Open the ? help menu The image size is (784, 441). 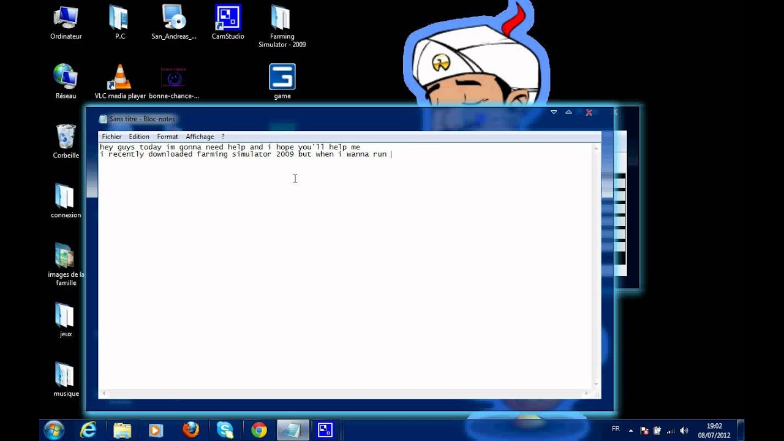pos(223,137)
